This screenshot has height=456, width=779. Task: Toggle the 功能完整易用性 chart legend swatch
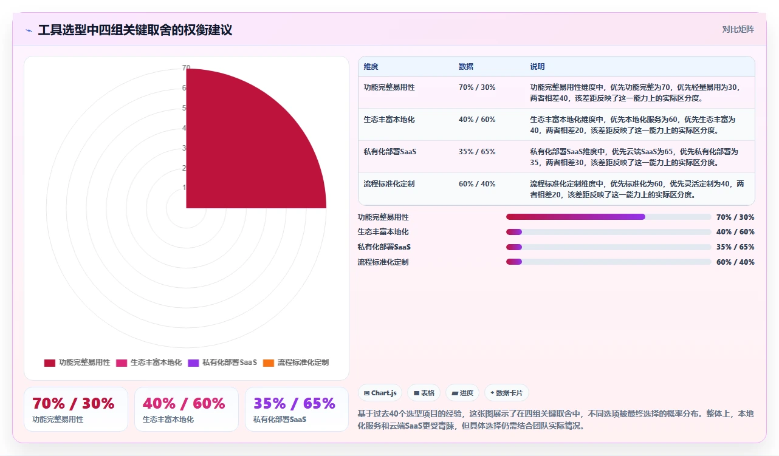pos(50,362)
